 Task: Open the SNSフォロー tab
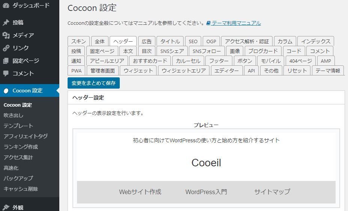coord(207,51)
